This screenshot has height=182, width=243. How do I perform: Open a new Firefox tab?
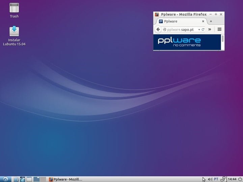click(211, 21)
